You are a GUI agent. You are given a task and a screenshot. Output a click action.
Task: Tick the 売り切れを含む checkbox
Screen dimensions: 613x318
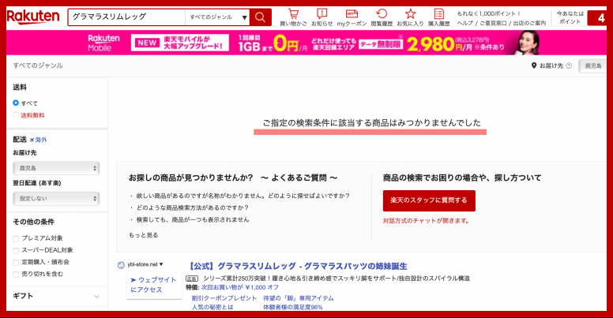(17, 274)
